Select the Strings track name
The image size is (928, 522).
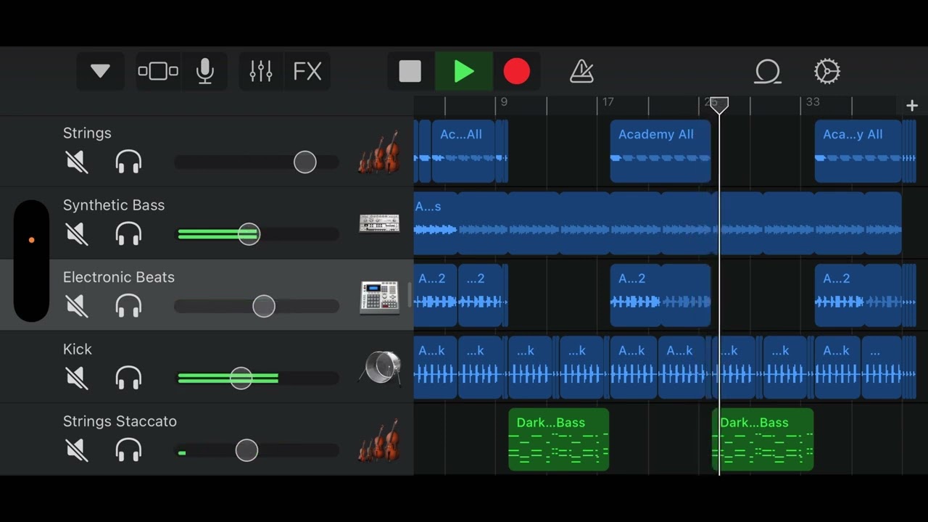(87, 133)
